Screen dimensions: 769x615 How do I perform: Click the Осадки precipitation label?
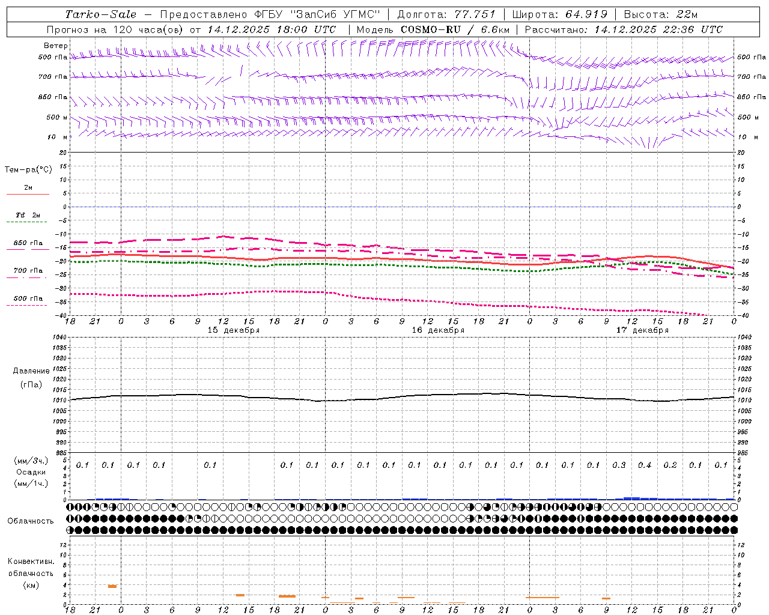[x=31, y=472]
